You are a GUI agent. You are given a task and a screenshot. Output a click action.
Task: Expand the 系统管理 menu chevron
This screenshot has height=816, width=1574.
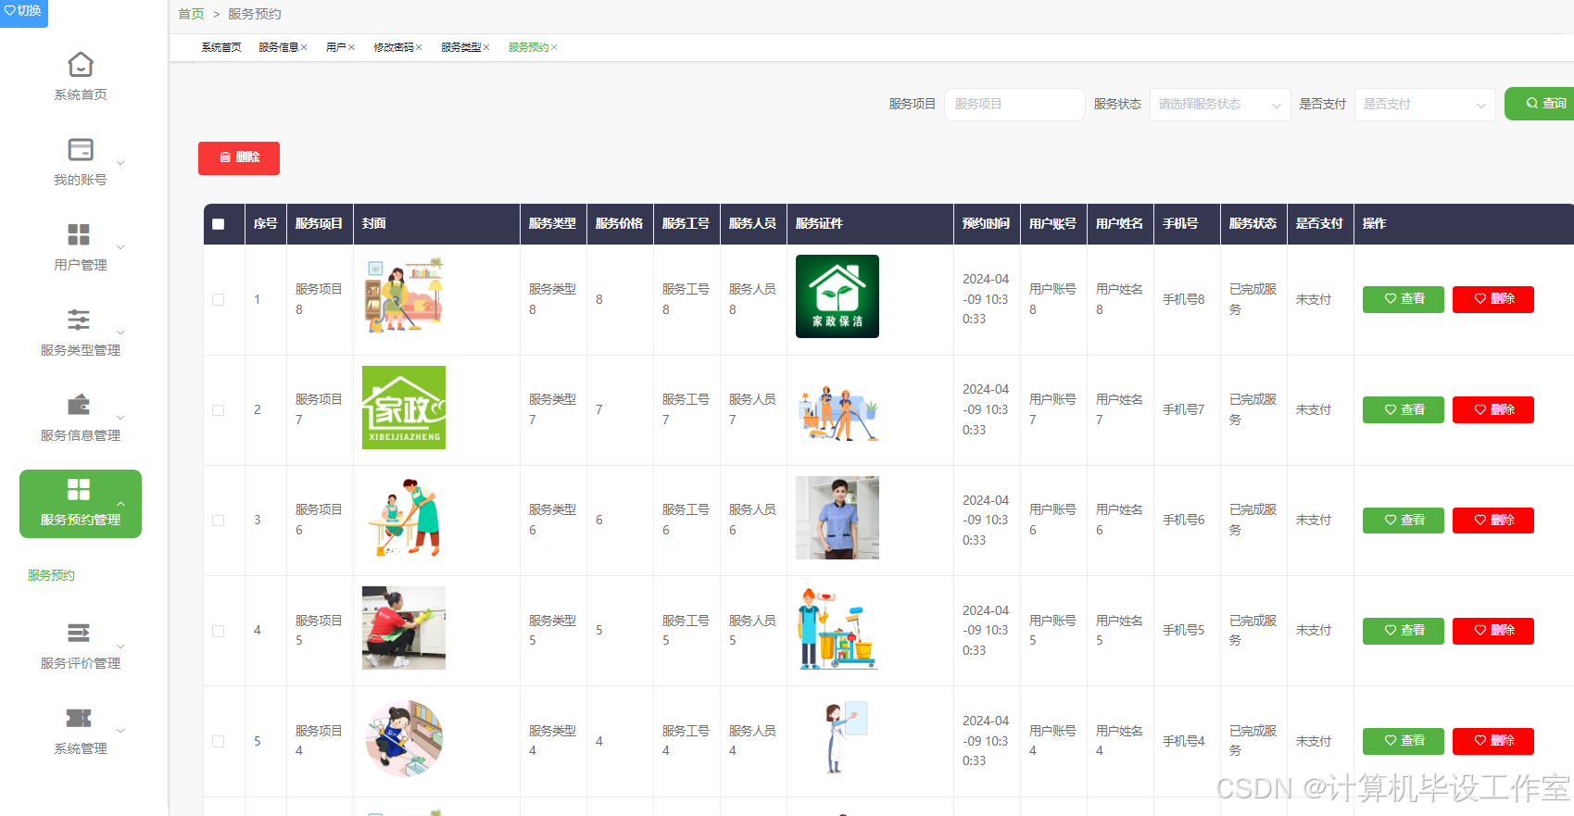[x=120, y=731]
